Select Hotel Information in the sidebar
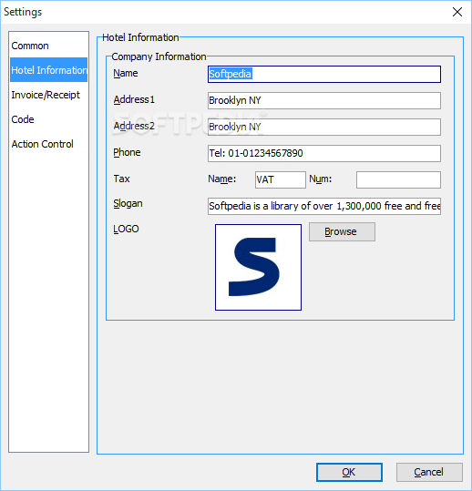472x491 pixels. coord(48,70)
